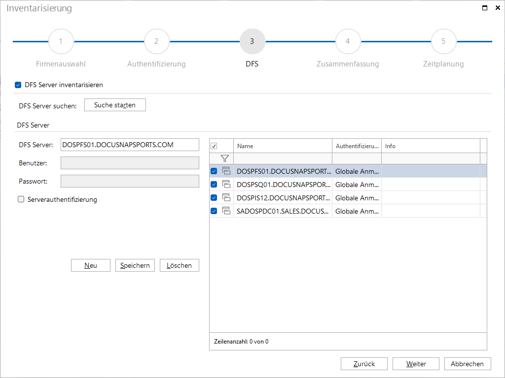Screen dimensions: 505x378
Task: Close the Inventarisierung dialog
Action: coord(498,8)
